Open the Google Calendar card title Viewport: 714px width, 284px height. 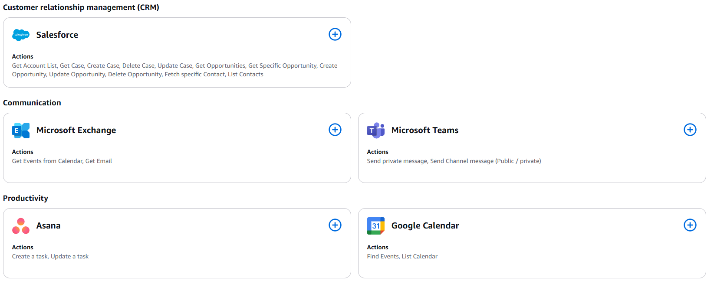(425, 225)
